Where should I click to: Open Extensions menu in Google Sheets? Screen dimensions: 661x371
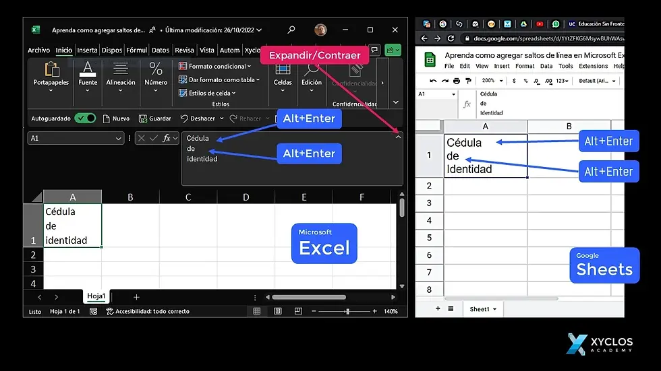[x=593, y=66]
